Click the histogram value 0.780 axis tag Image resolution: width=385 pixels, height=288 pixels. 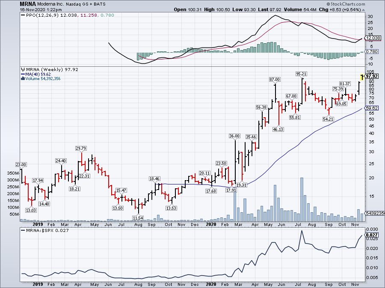click(372, 51)
